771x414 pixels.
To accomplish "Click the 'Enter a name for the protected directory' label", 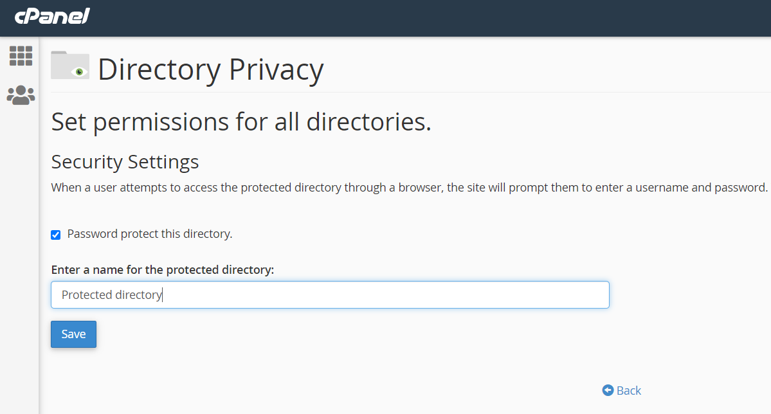I will point(162,270).
